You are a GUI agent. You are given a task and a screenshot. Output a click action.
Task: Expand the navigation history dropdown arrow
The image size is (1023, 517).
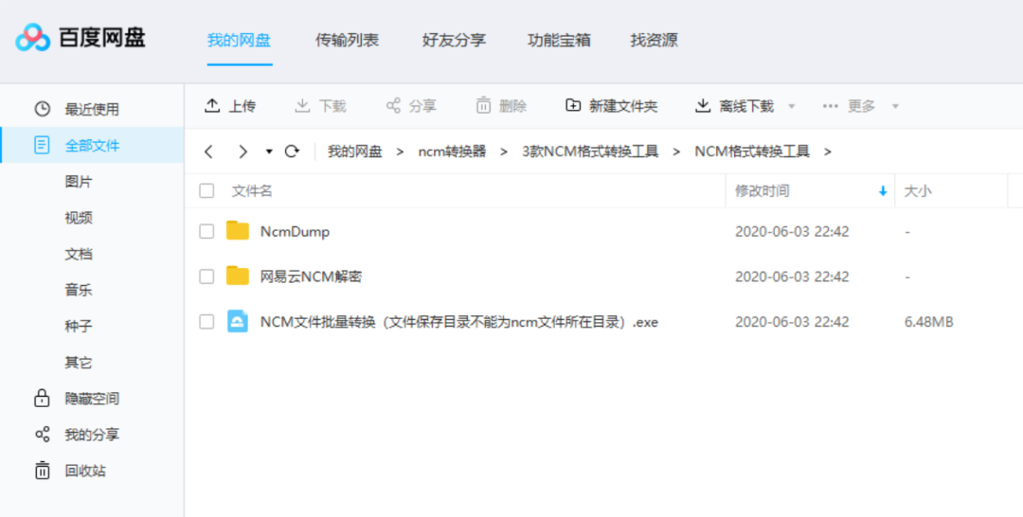click(x=269, y=152)
